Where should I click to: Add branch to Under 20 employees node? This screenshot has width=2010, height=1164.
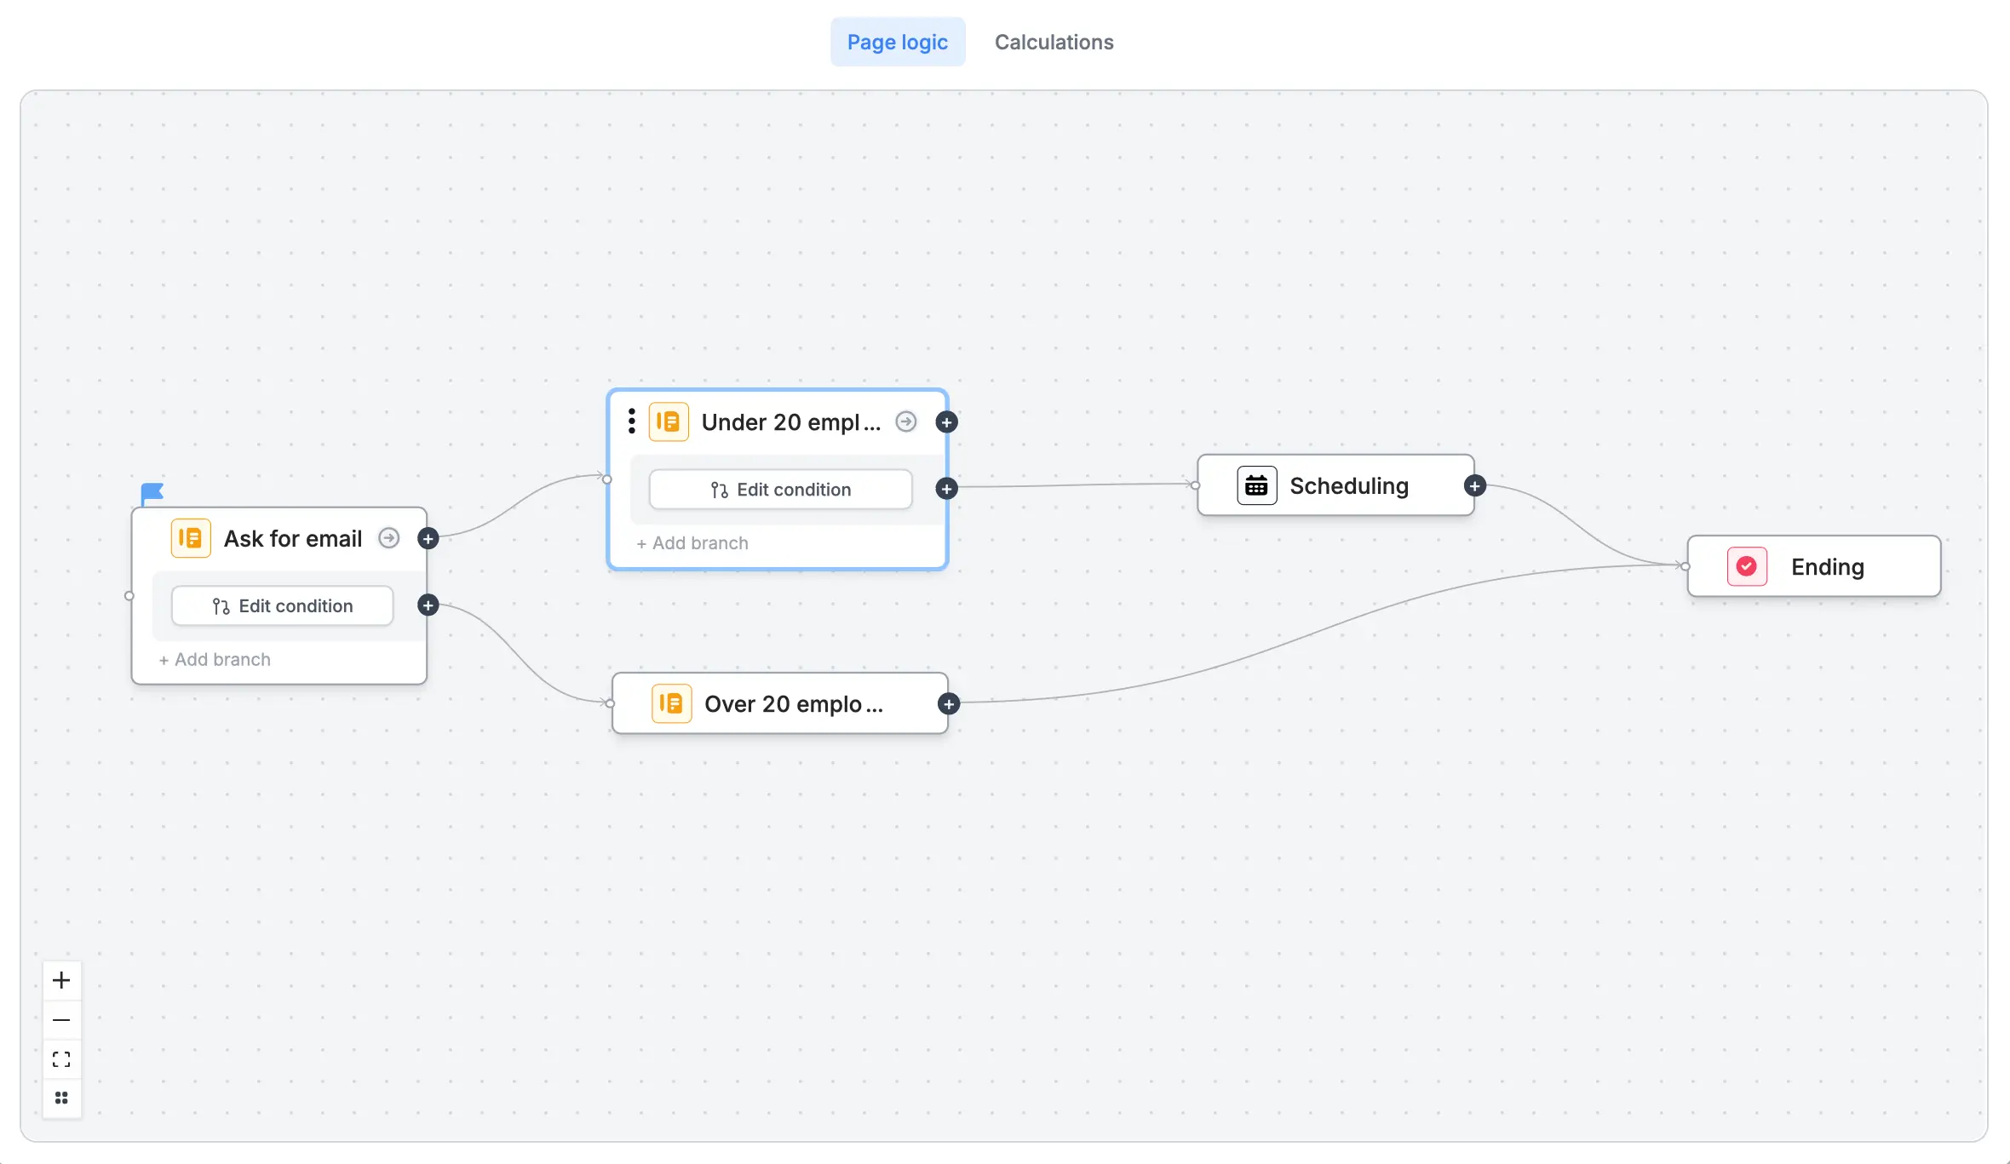[692, 543]
